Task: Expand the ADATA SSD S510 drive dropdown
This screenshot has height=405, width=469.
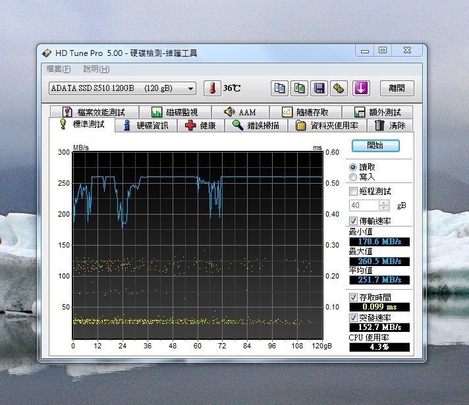Action: (x=190, y=88)
